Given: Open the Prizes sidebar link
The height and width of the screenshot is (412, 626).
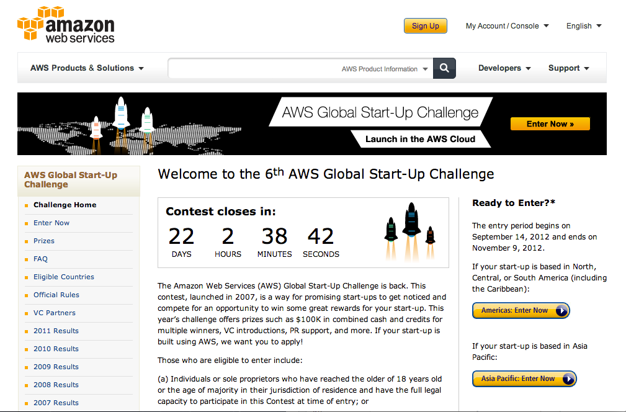Looking at the screenshot, I should tap(44, 241).
